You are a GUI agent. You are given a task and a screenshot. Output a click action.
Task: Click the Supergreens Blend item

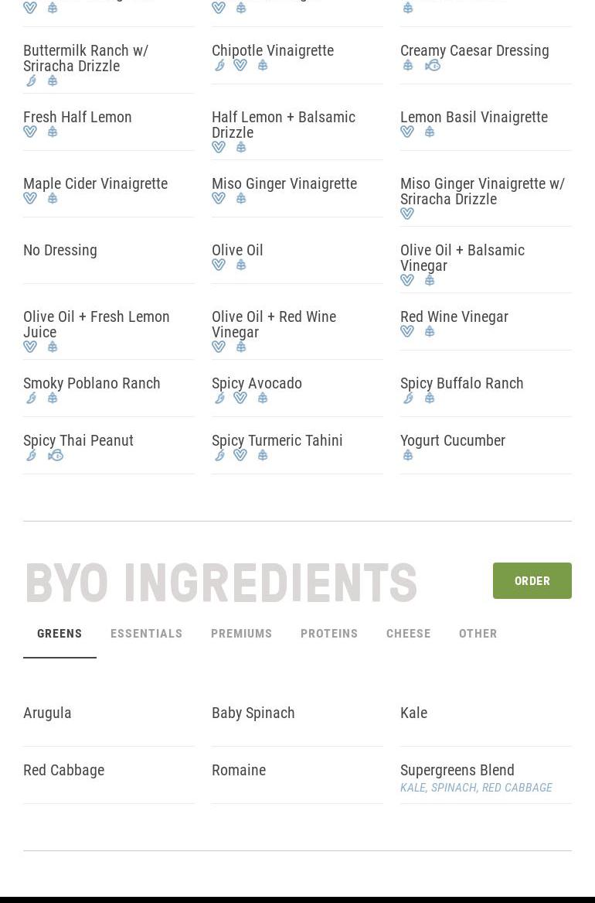click(457, 770)
